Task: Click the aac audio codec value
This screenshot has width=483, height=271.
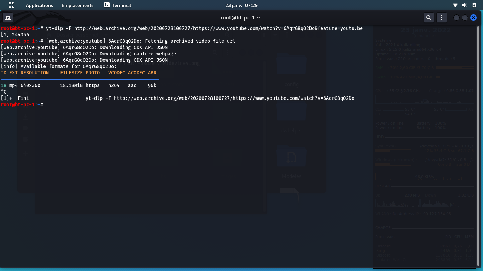Action: coord(132,85)
